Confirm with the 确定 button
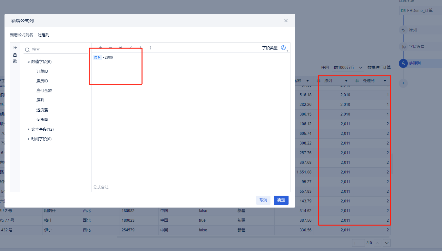Viewport: 442px width, 251px height. pos(281,200)
